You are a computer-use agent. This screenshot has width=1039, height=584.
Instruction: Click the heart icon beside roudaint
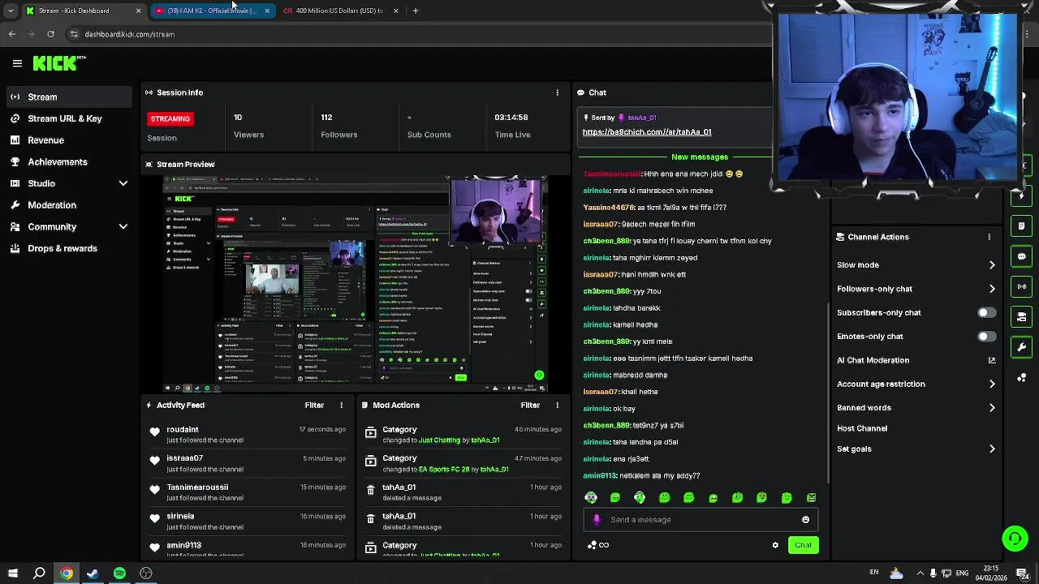tap(154, 432)
